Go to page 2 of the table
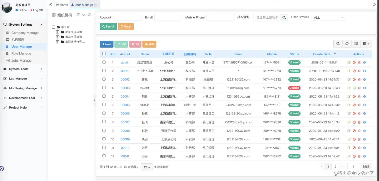 [x=335, y=167]
